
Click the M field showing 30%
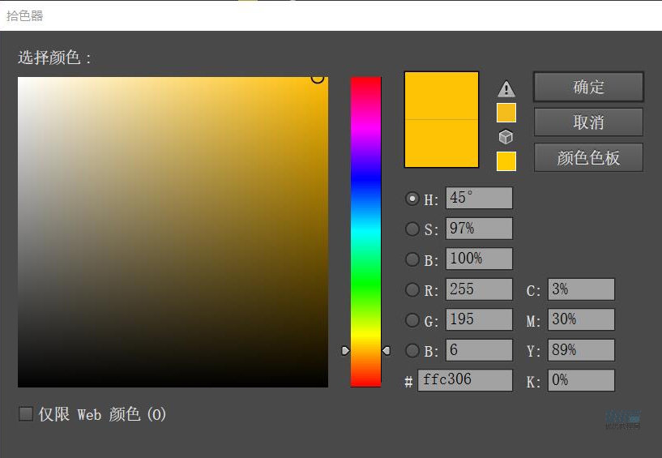[581, 319]
